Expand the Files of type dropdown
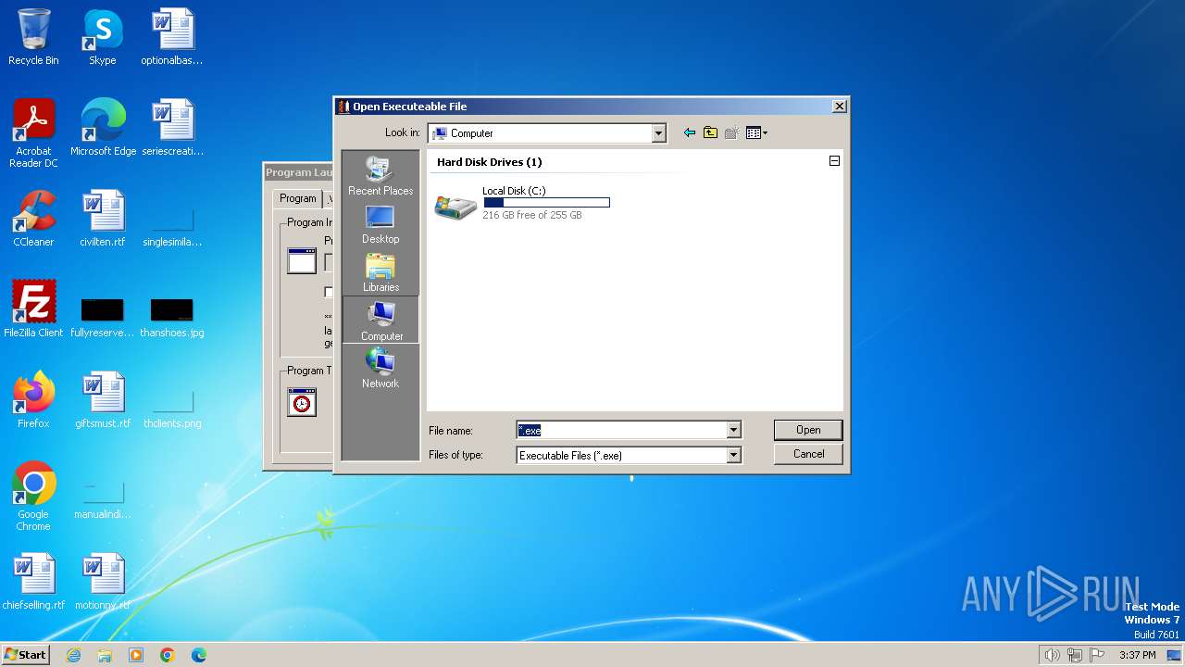The height and width of the screenshot is (667, 1185). click(733, 455)
